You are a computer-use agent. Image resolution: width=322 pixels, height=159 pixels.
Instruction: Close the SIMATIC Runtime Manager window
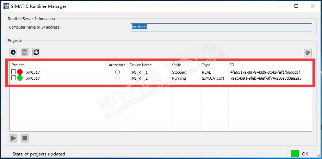tap(312, 6)
